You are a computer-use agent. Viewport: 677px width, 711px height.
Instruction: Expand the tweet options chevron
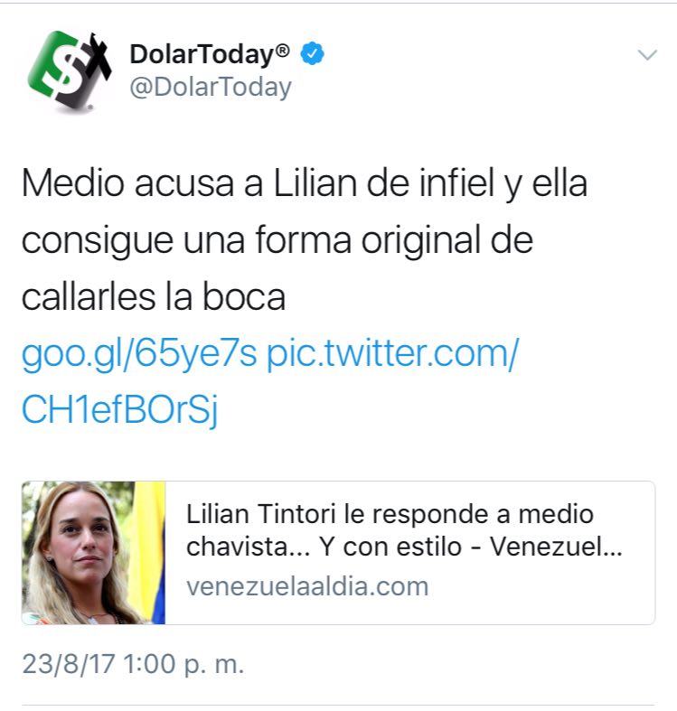point(647,55)
